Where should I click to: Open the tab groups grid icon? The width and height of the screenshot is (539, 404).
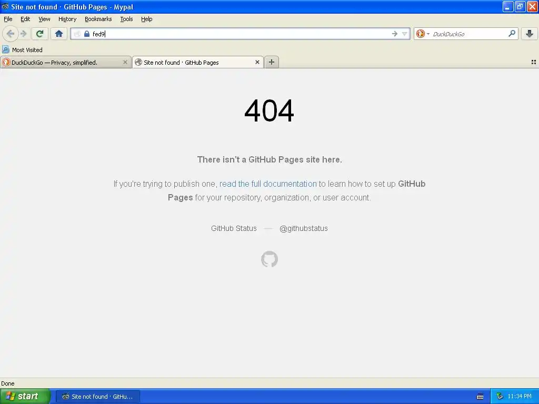point(534,62)
